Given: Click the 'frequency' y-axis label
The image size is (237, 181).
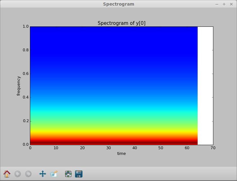Looking at the screenshot, I should tap(19, 86).
